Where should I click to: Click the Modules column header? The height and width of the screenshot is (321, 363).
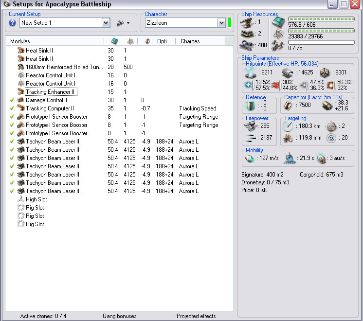coord(20,41)
